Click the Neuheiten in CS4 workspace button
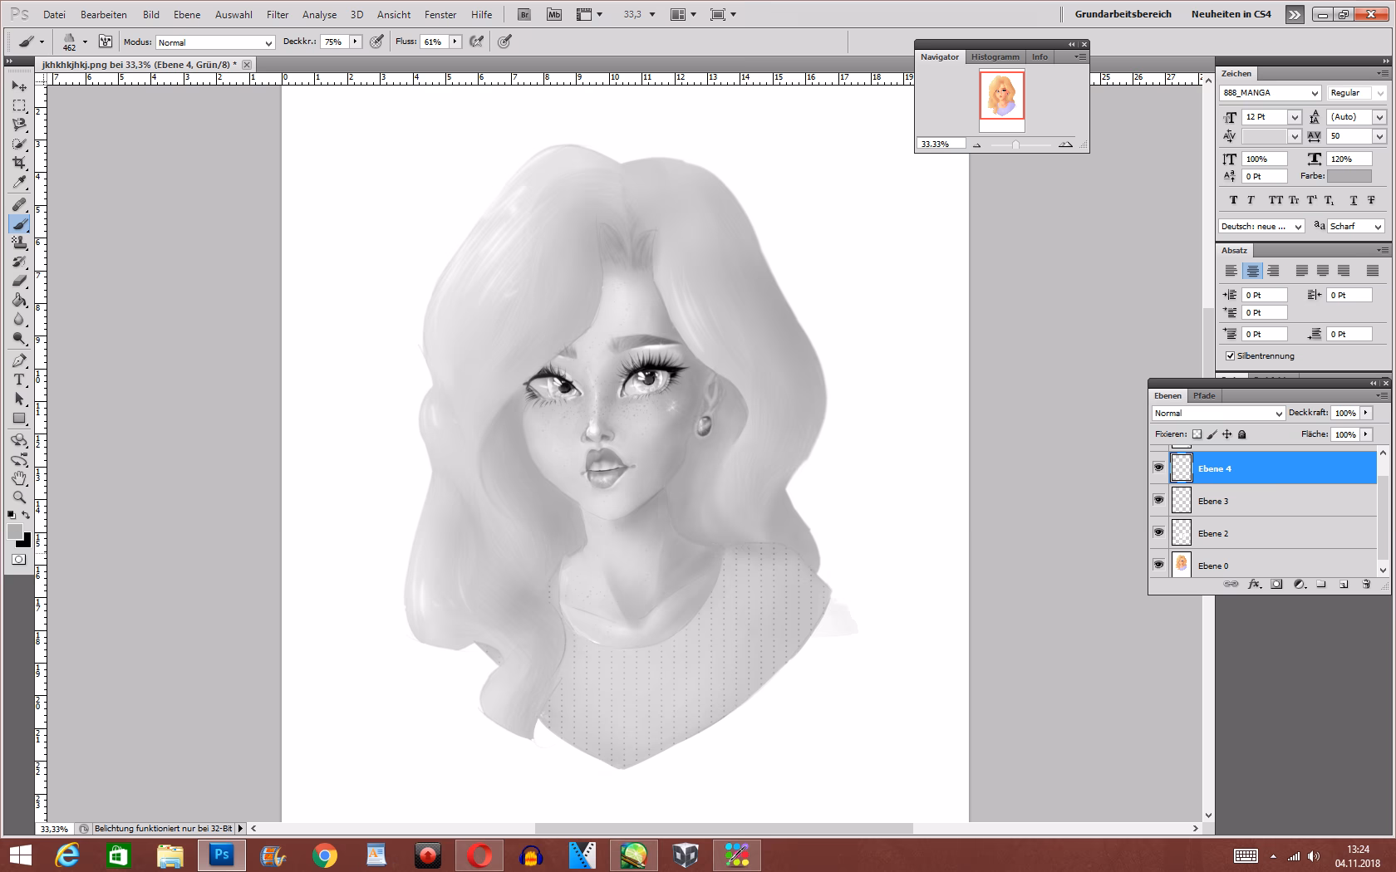The width and height of the screenshot is (1396, 872). coord(1231,14)
